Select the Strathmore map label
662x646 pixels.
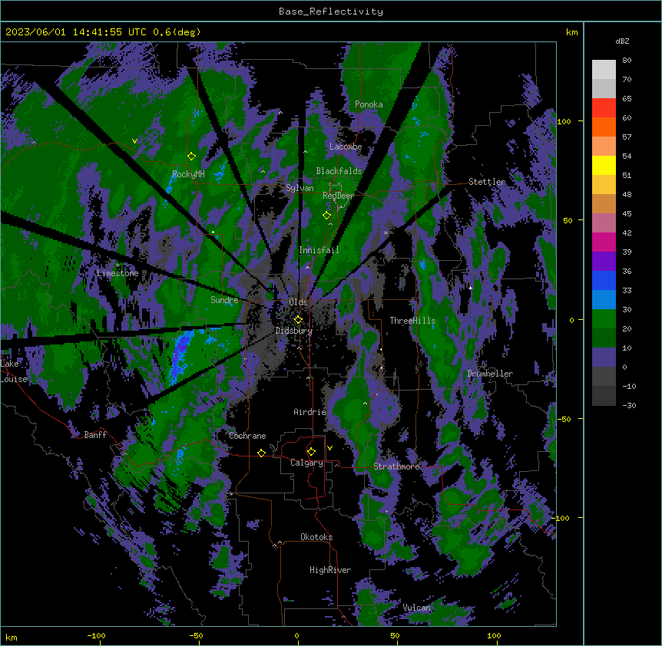(x=396, y=466)
